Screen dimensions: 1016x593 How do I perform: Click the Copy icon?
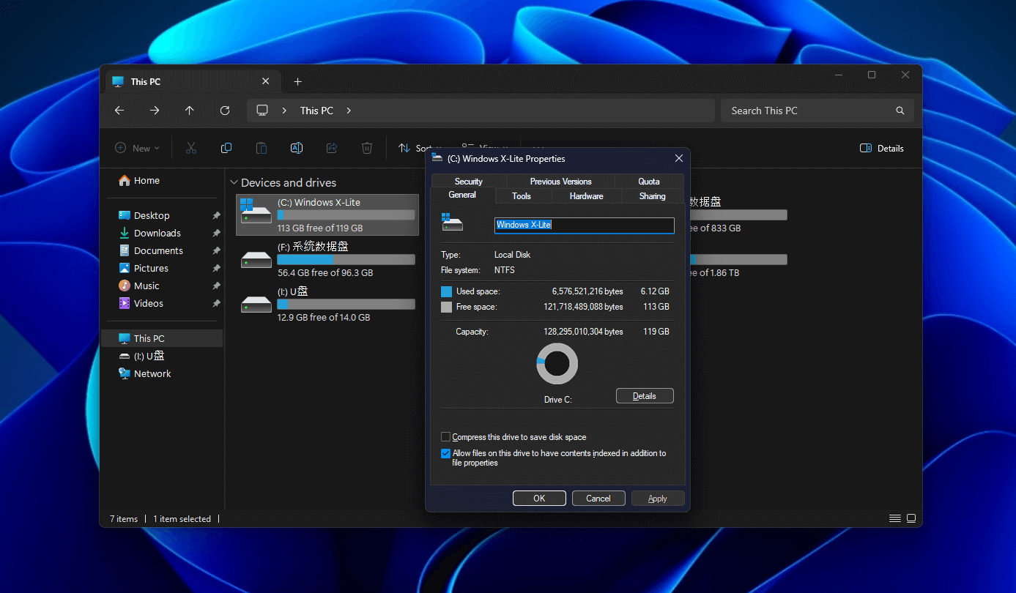pos(226,147)
